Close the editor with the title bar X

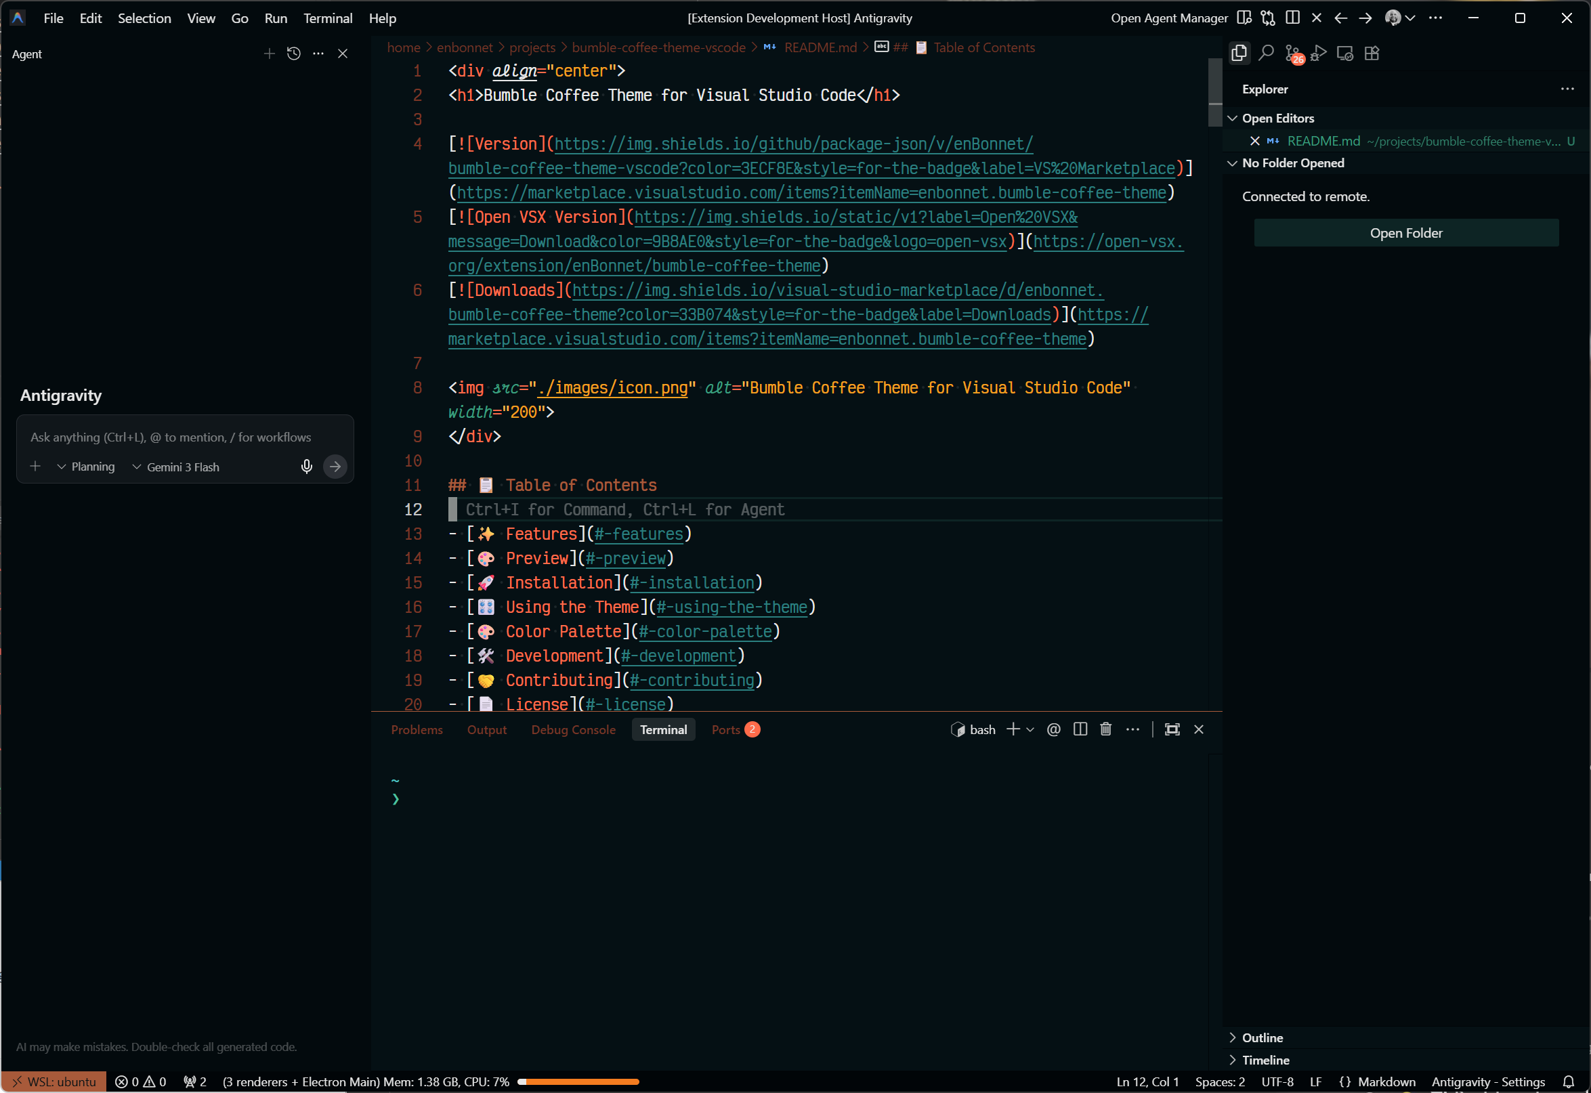[x=1317, y=18]
